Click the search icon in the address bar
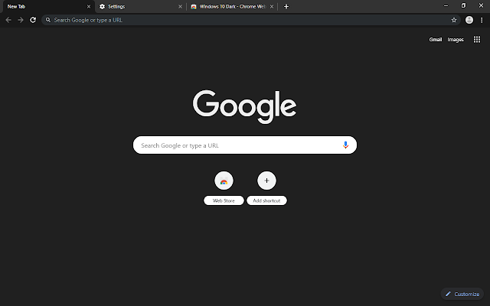The height and width of the screenshot is (306, 490). tap(48, 20)
